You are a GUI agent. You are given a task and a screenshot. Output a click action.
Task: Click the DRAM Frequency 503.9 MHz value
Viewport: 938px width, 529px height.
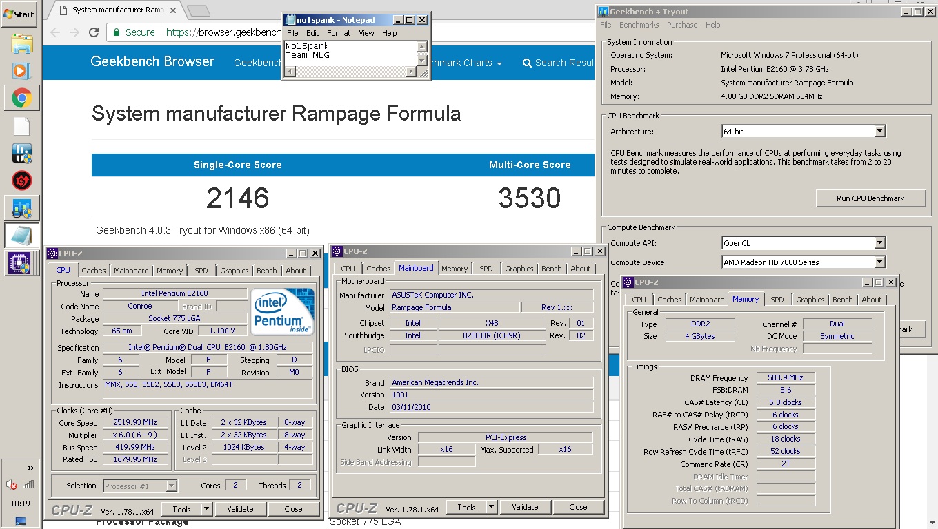click(786, 377)
